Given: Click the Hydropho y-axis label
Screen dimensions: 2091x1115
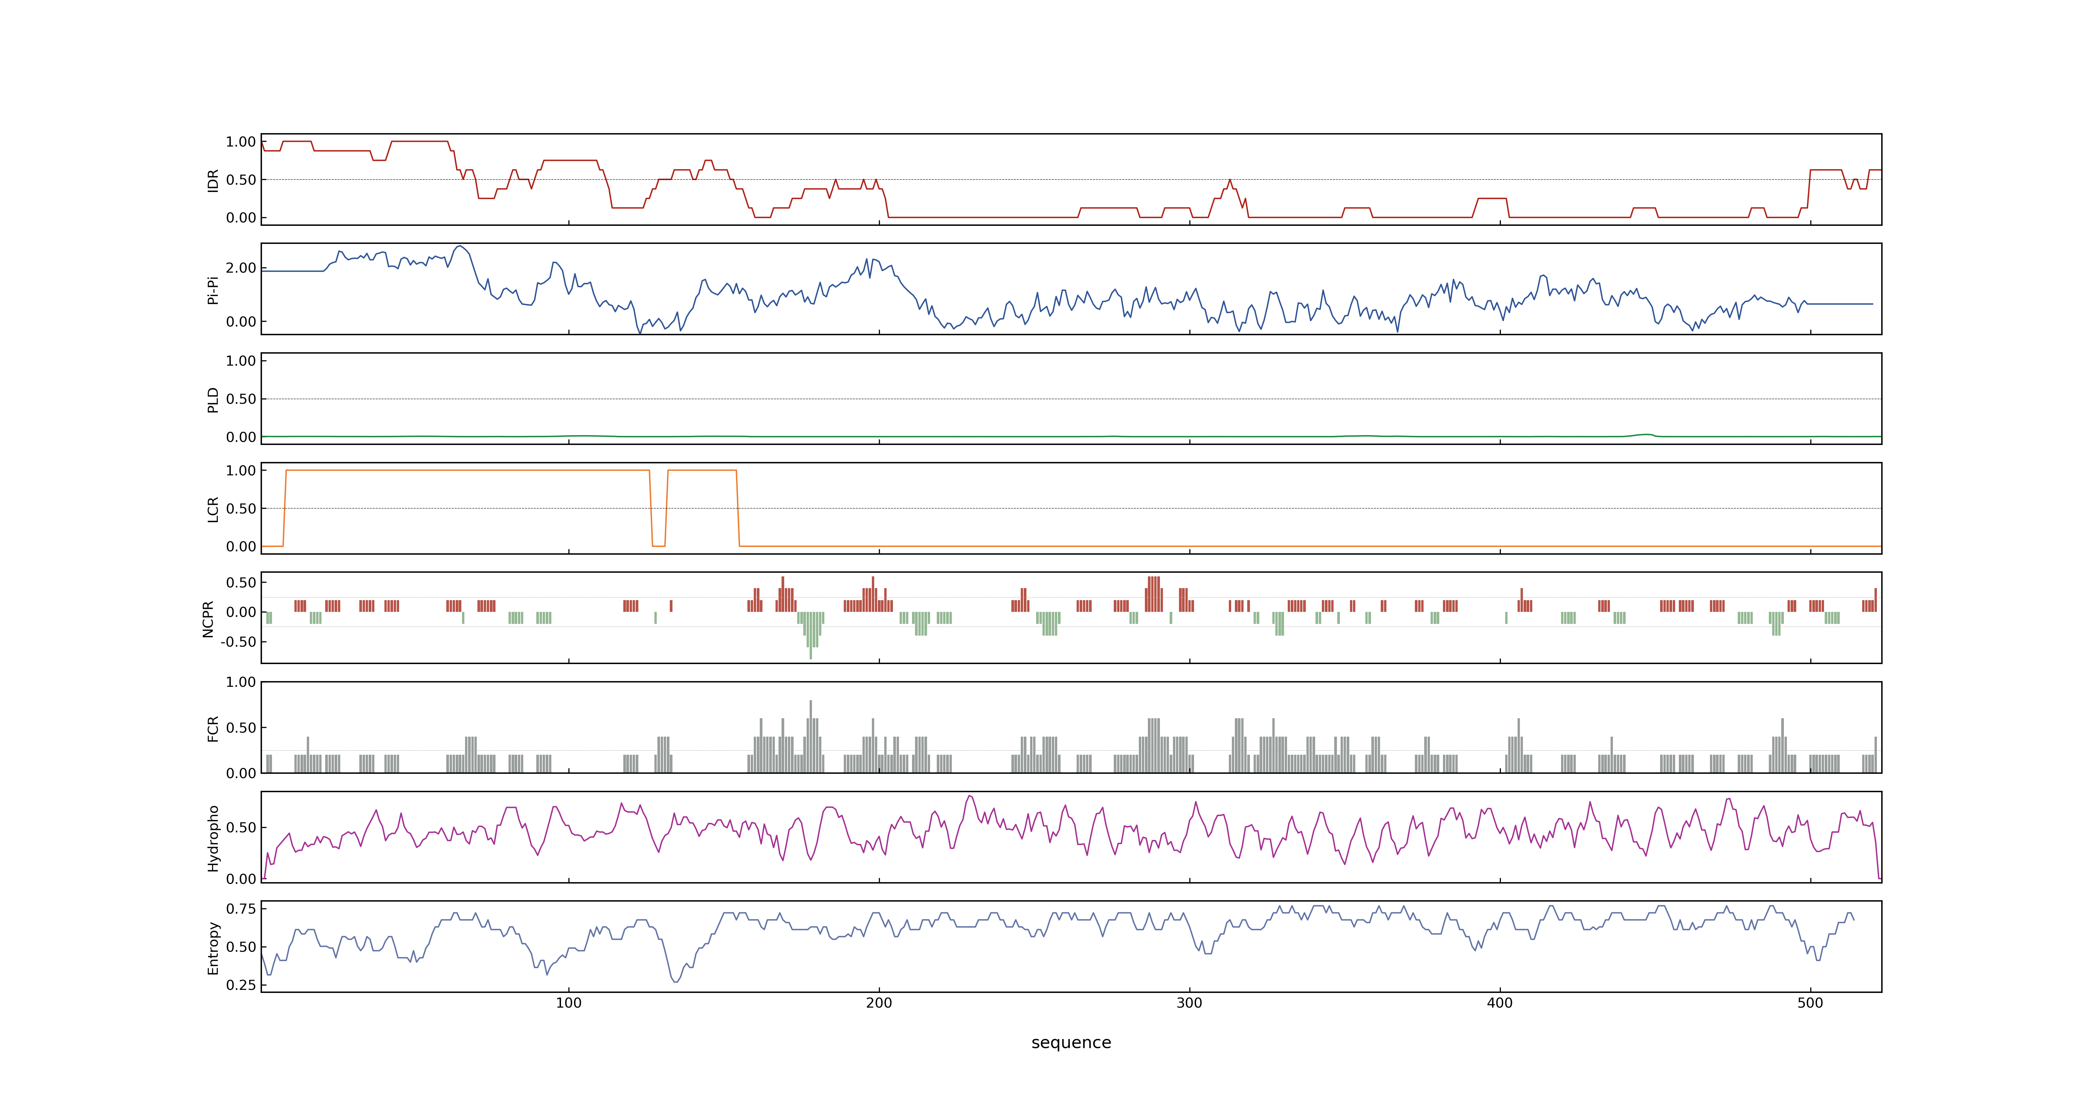Looking at the screenshot, I should tap(213, 838).
